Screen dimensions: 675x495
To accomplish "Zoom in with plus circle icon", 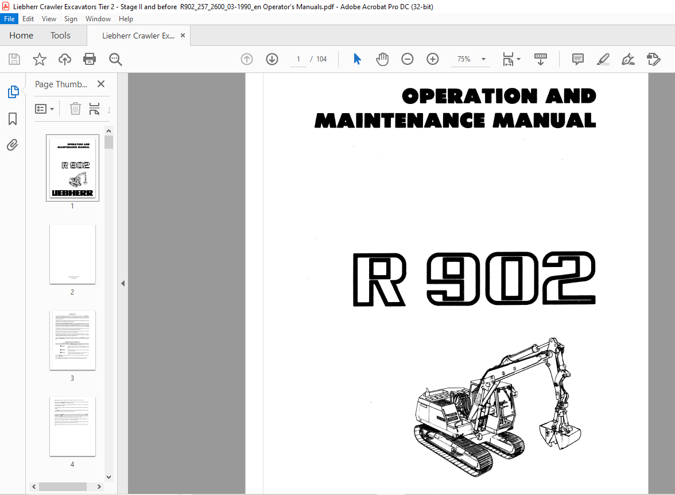I will click(433, 59).
